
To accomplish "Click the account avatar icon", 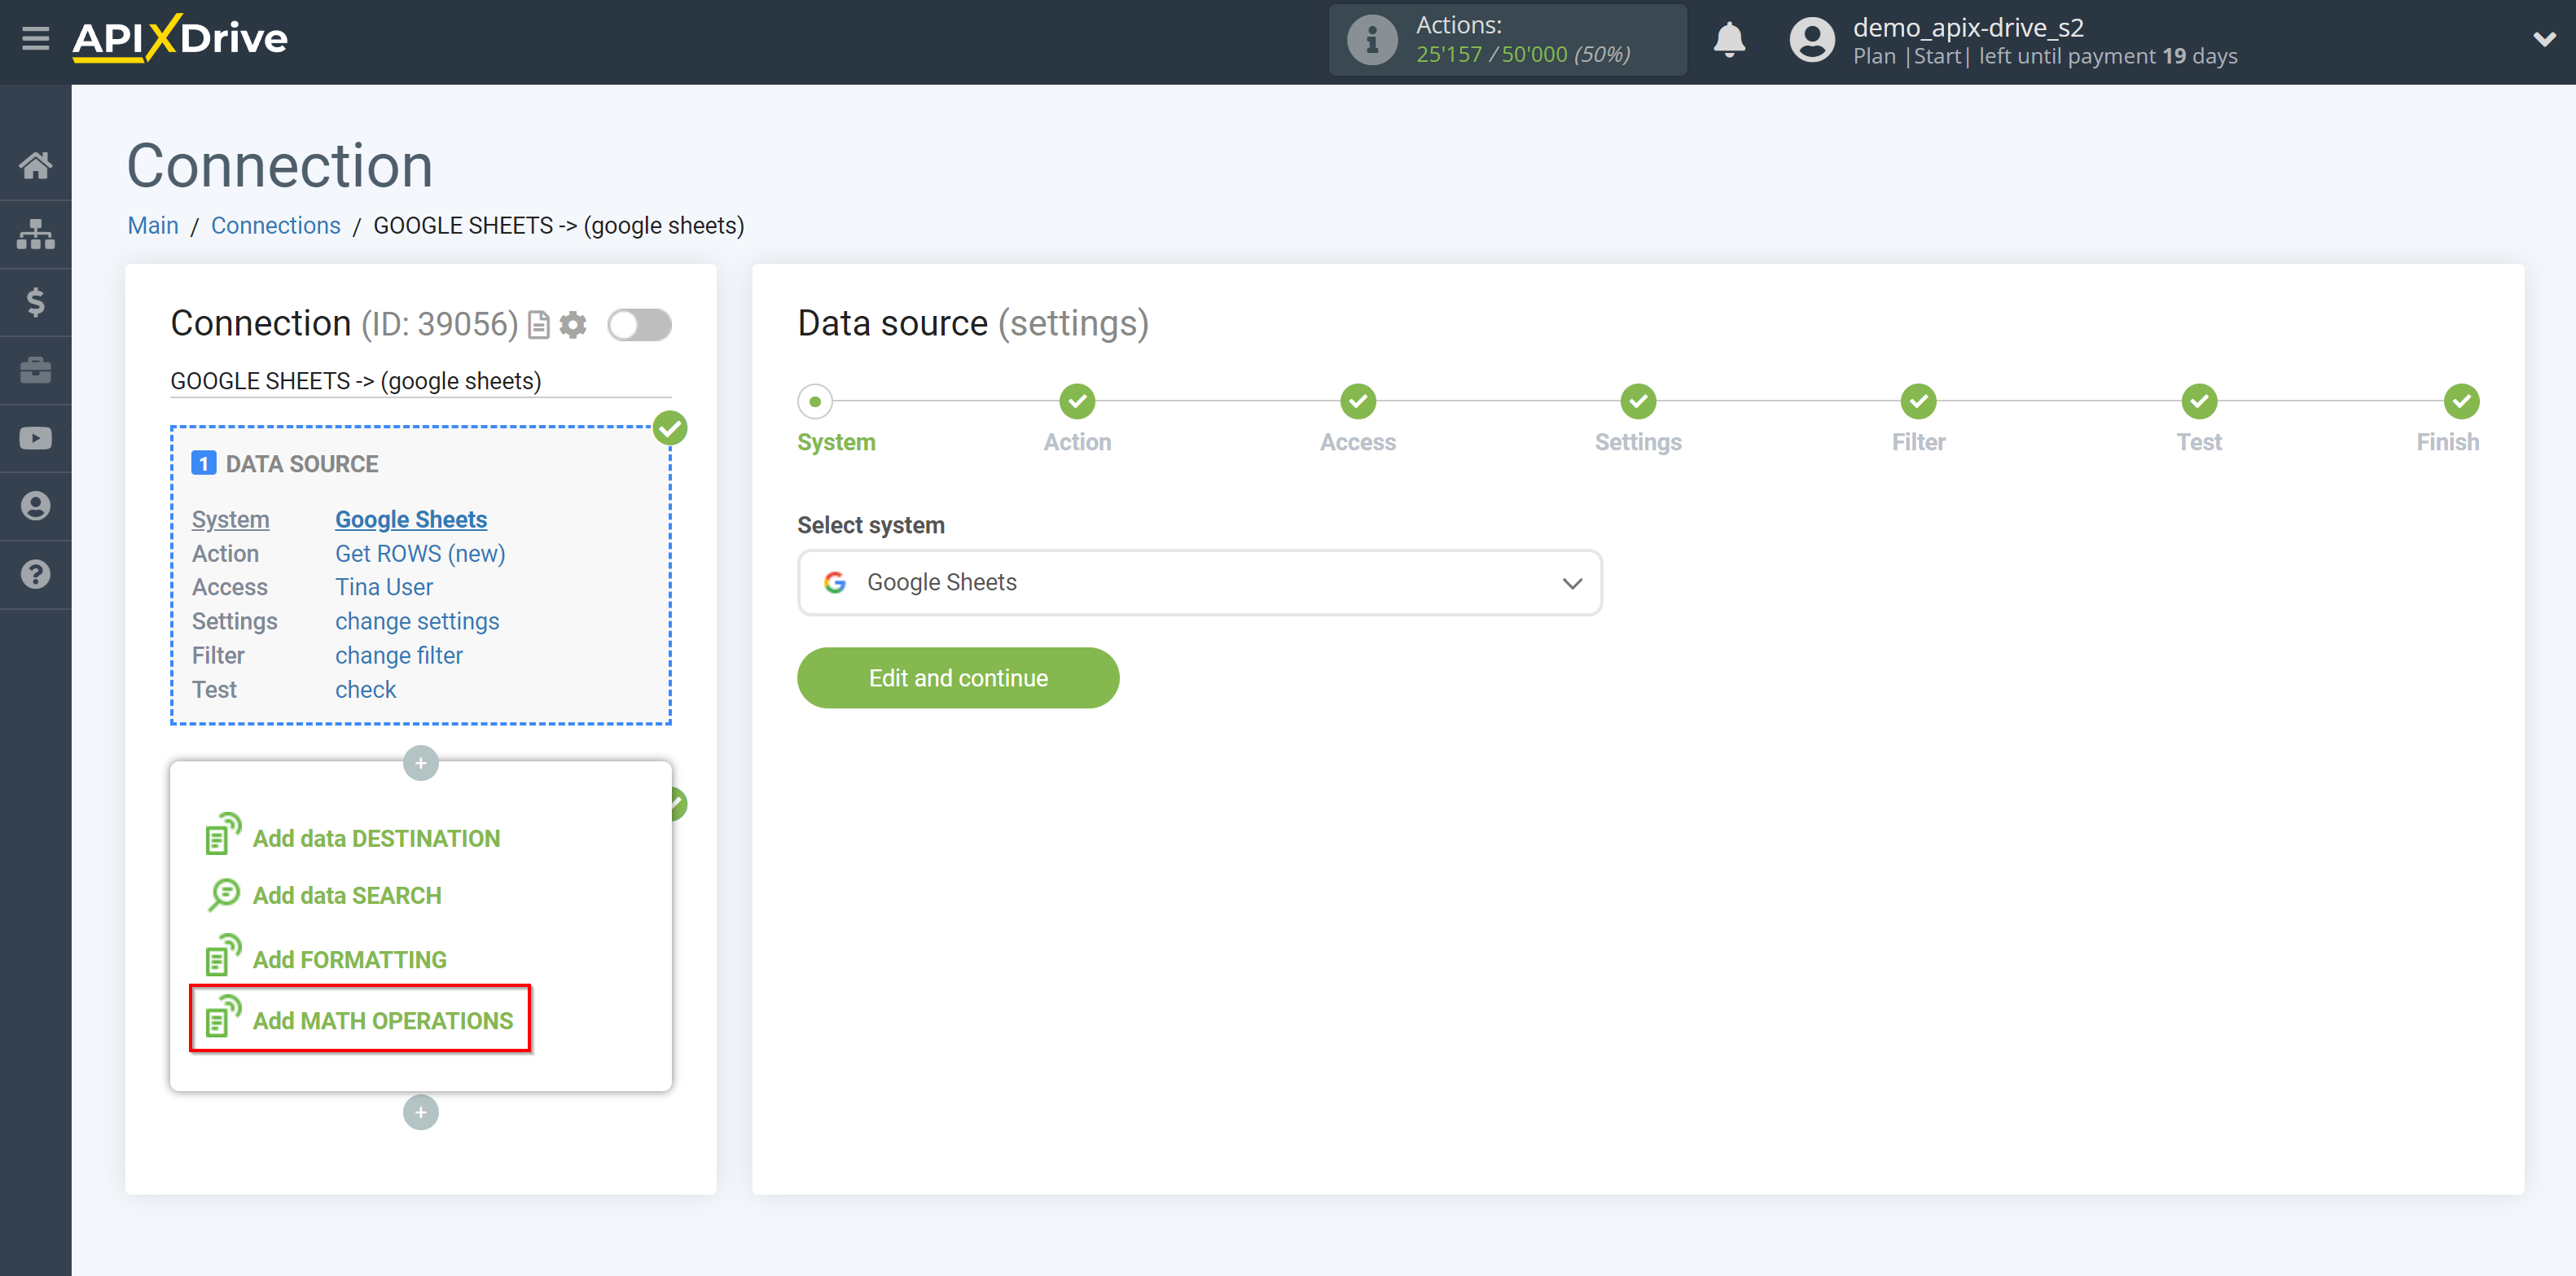I will coord(1811,40).
